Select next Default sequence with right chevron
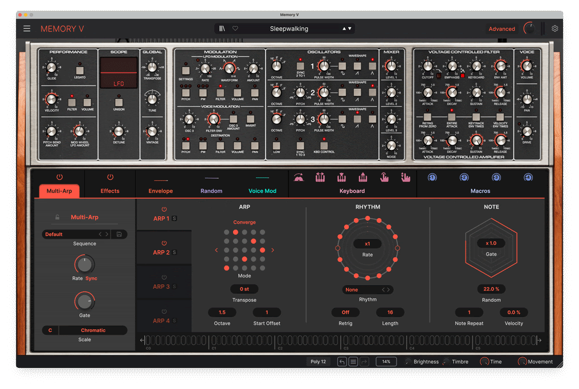Image resolution: width=579 pixels, height=389 pixels. (107, 234)
